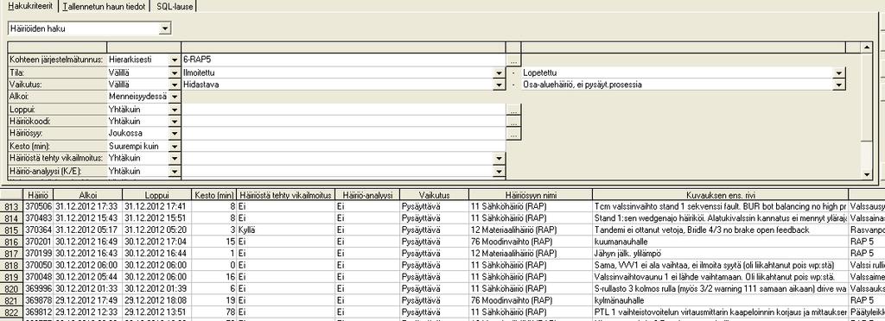
Task: Click the Häiriösyy criteria row label
Action: [x=57, y=134]
